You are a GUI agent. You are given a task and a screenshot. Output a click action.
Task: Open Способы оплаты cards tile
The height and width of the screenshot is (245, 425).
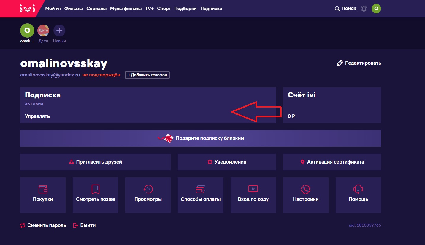201,195
